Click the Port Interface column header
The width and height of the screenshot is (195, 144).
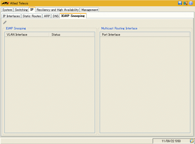(x=145, y=35)
